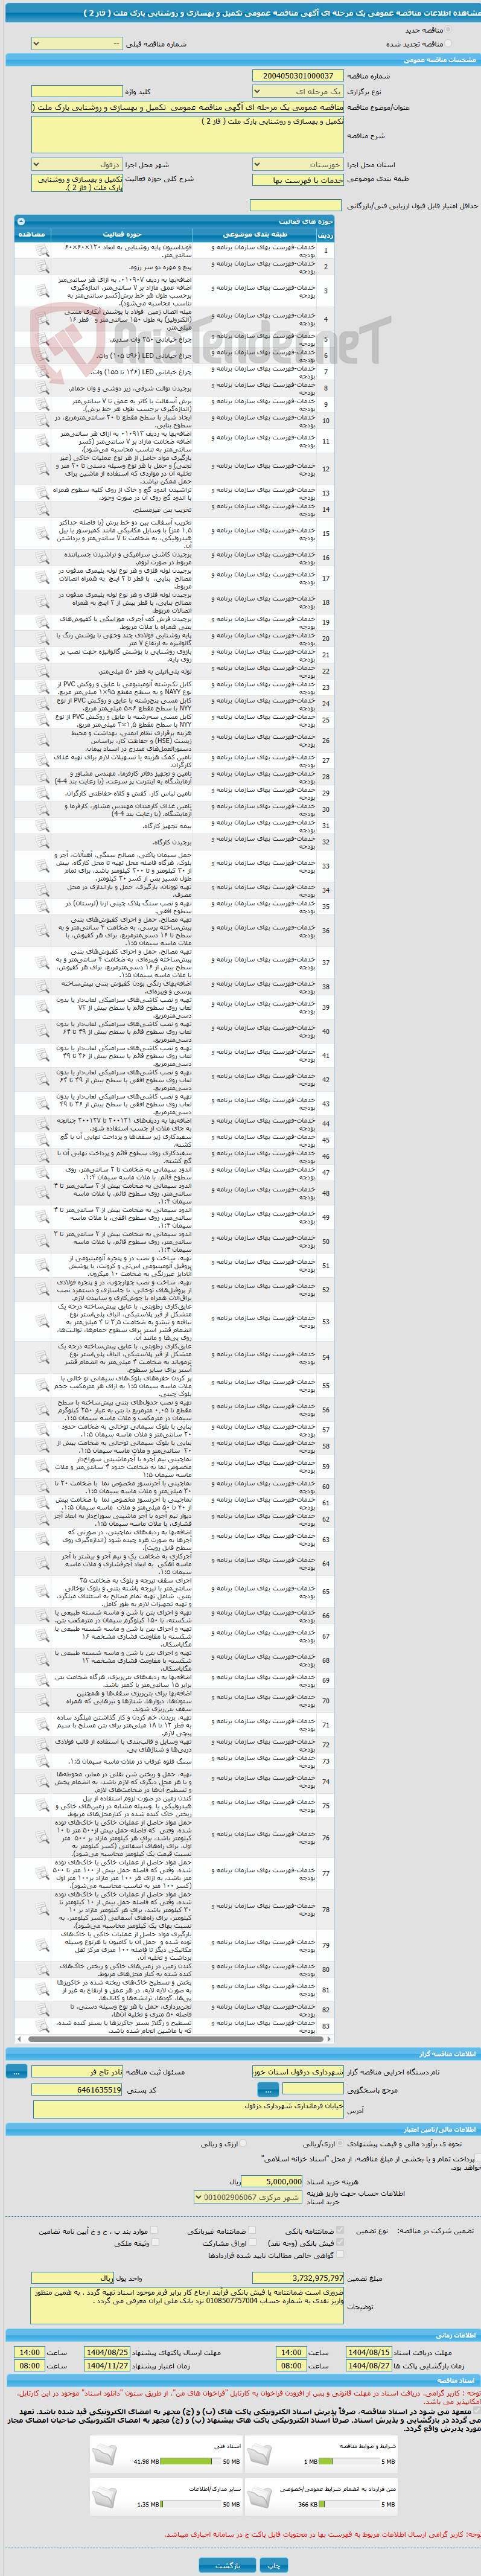
Task: Open the شماره مناقصه قبلی dropdown
Action: (78, 44)
